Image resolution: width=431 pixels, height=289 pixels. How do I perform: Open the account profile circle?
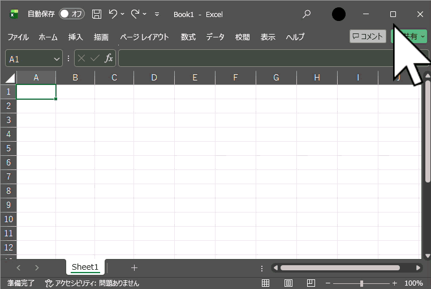pos(338,14)
